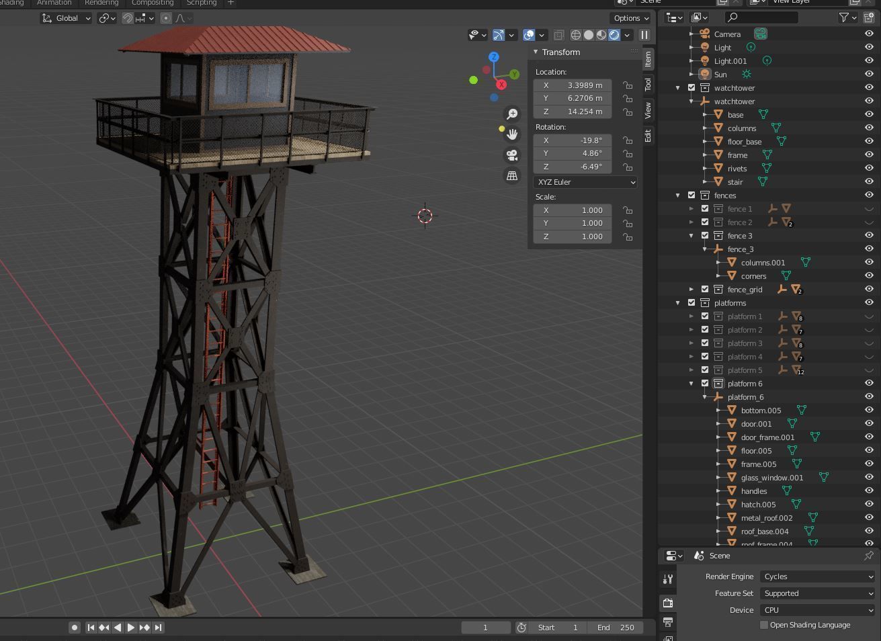Enable Open Shading Language checkbox
This screenshot has height=641, width=881.
click(x=764, y=625)
